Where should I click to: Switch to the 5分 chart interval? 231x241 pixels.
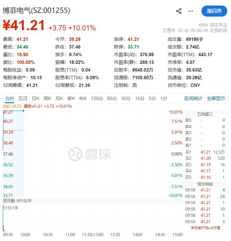click(152, 99)
